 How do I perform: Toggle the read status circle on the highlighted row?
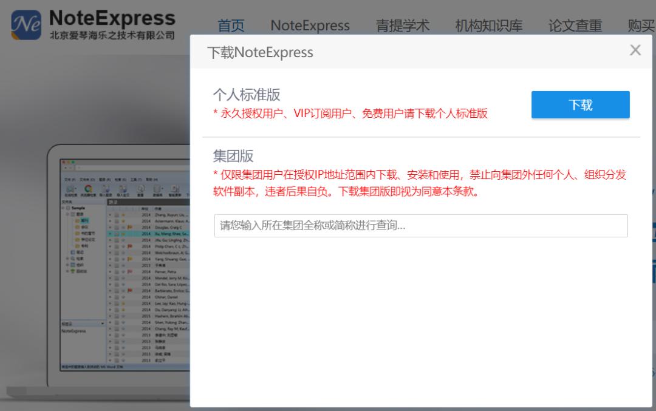(111, 234)
